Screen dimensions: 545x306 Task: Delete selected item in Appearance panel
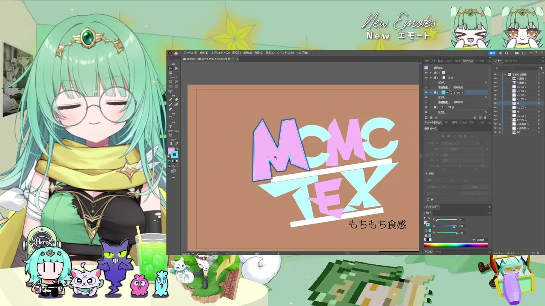click(485, 117)
